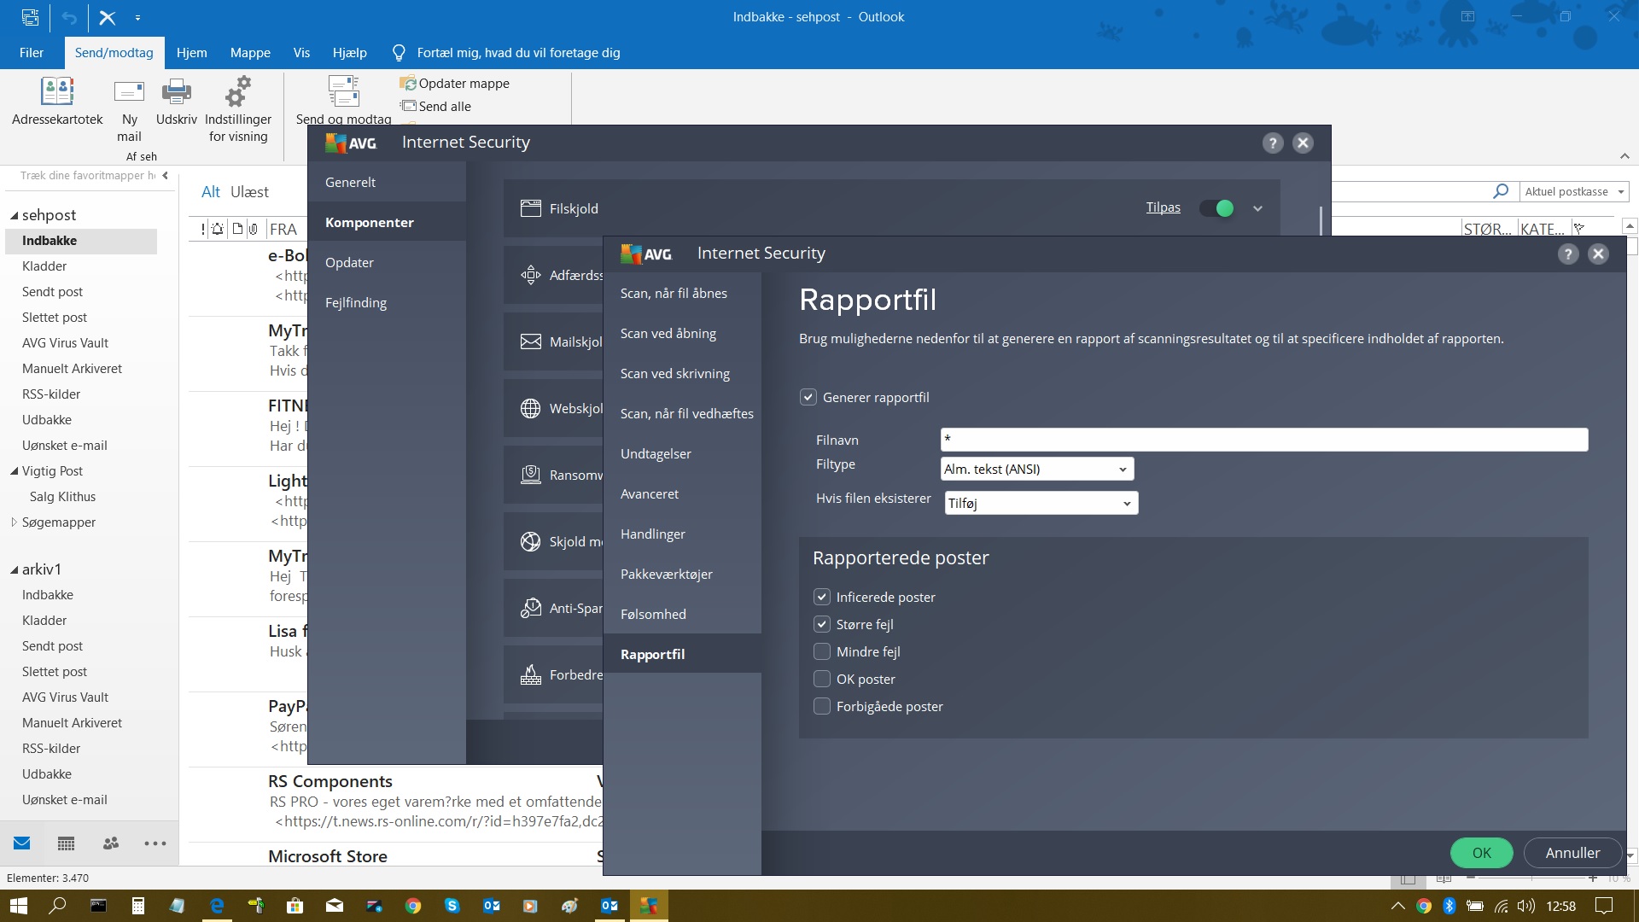
Task: Click the Mailskjold envelope icon
Action: click(531, 341)
